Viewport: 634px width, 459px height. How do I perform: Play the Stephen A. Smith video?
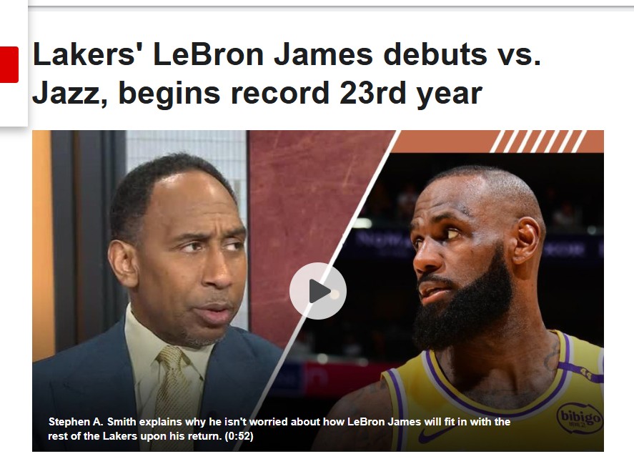(x=318, y=291)
